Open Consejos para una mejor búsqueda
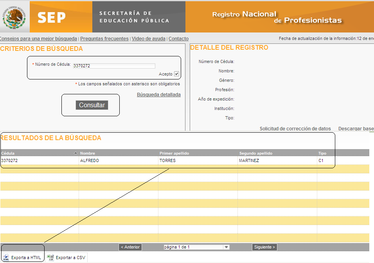Image resolution: width=374 pixels, height=263 pixels. (x=38, y=39)
